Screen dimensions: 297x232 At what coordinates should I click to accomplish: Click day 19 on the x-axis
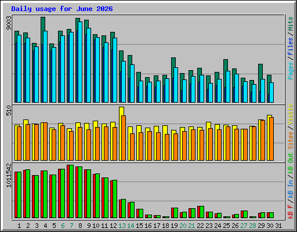pyautogui.click(x=174, y=226)
